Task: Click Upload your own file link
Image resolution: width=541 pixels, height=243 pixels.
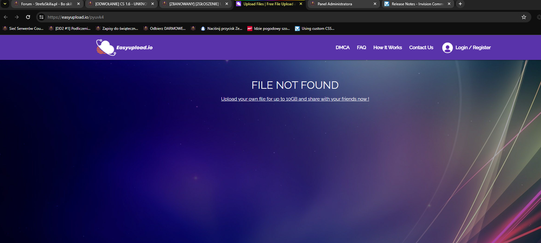Action: pos(295,99)
